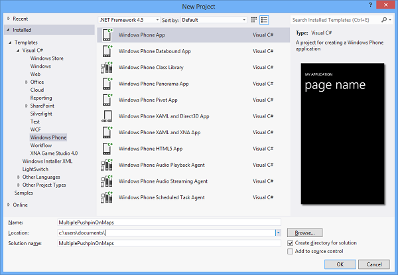
Task: Select the Test category
Action: tap(35, 122)
